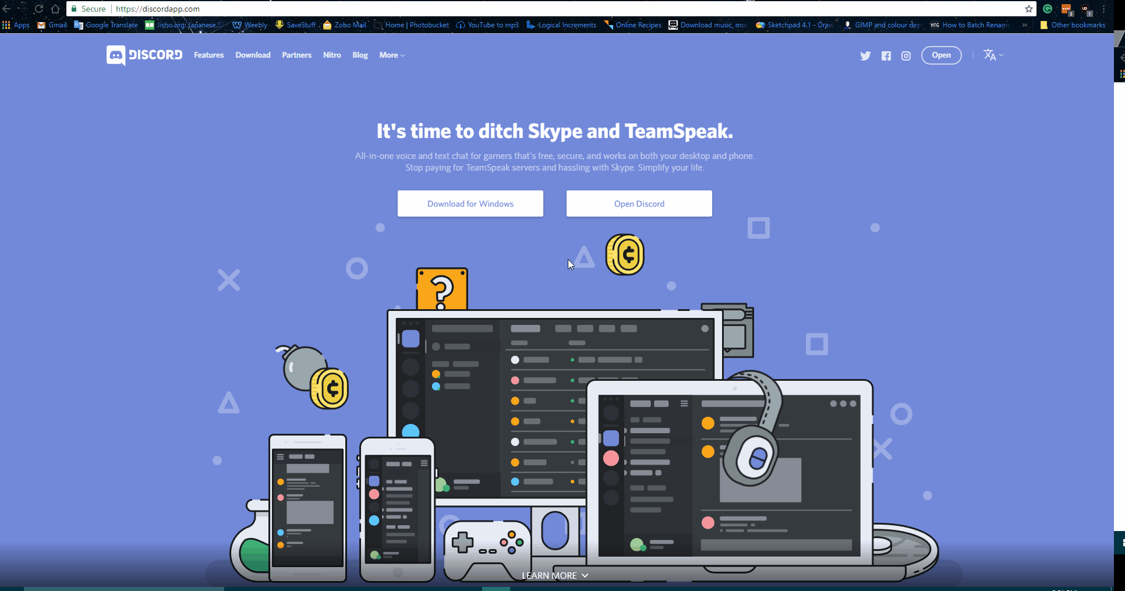Click the Discord logo in the header
The image size is (1125, 591).
point(144,55)
